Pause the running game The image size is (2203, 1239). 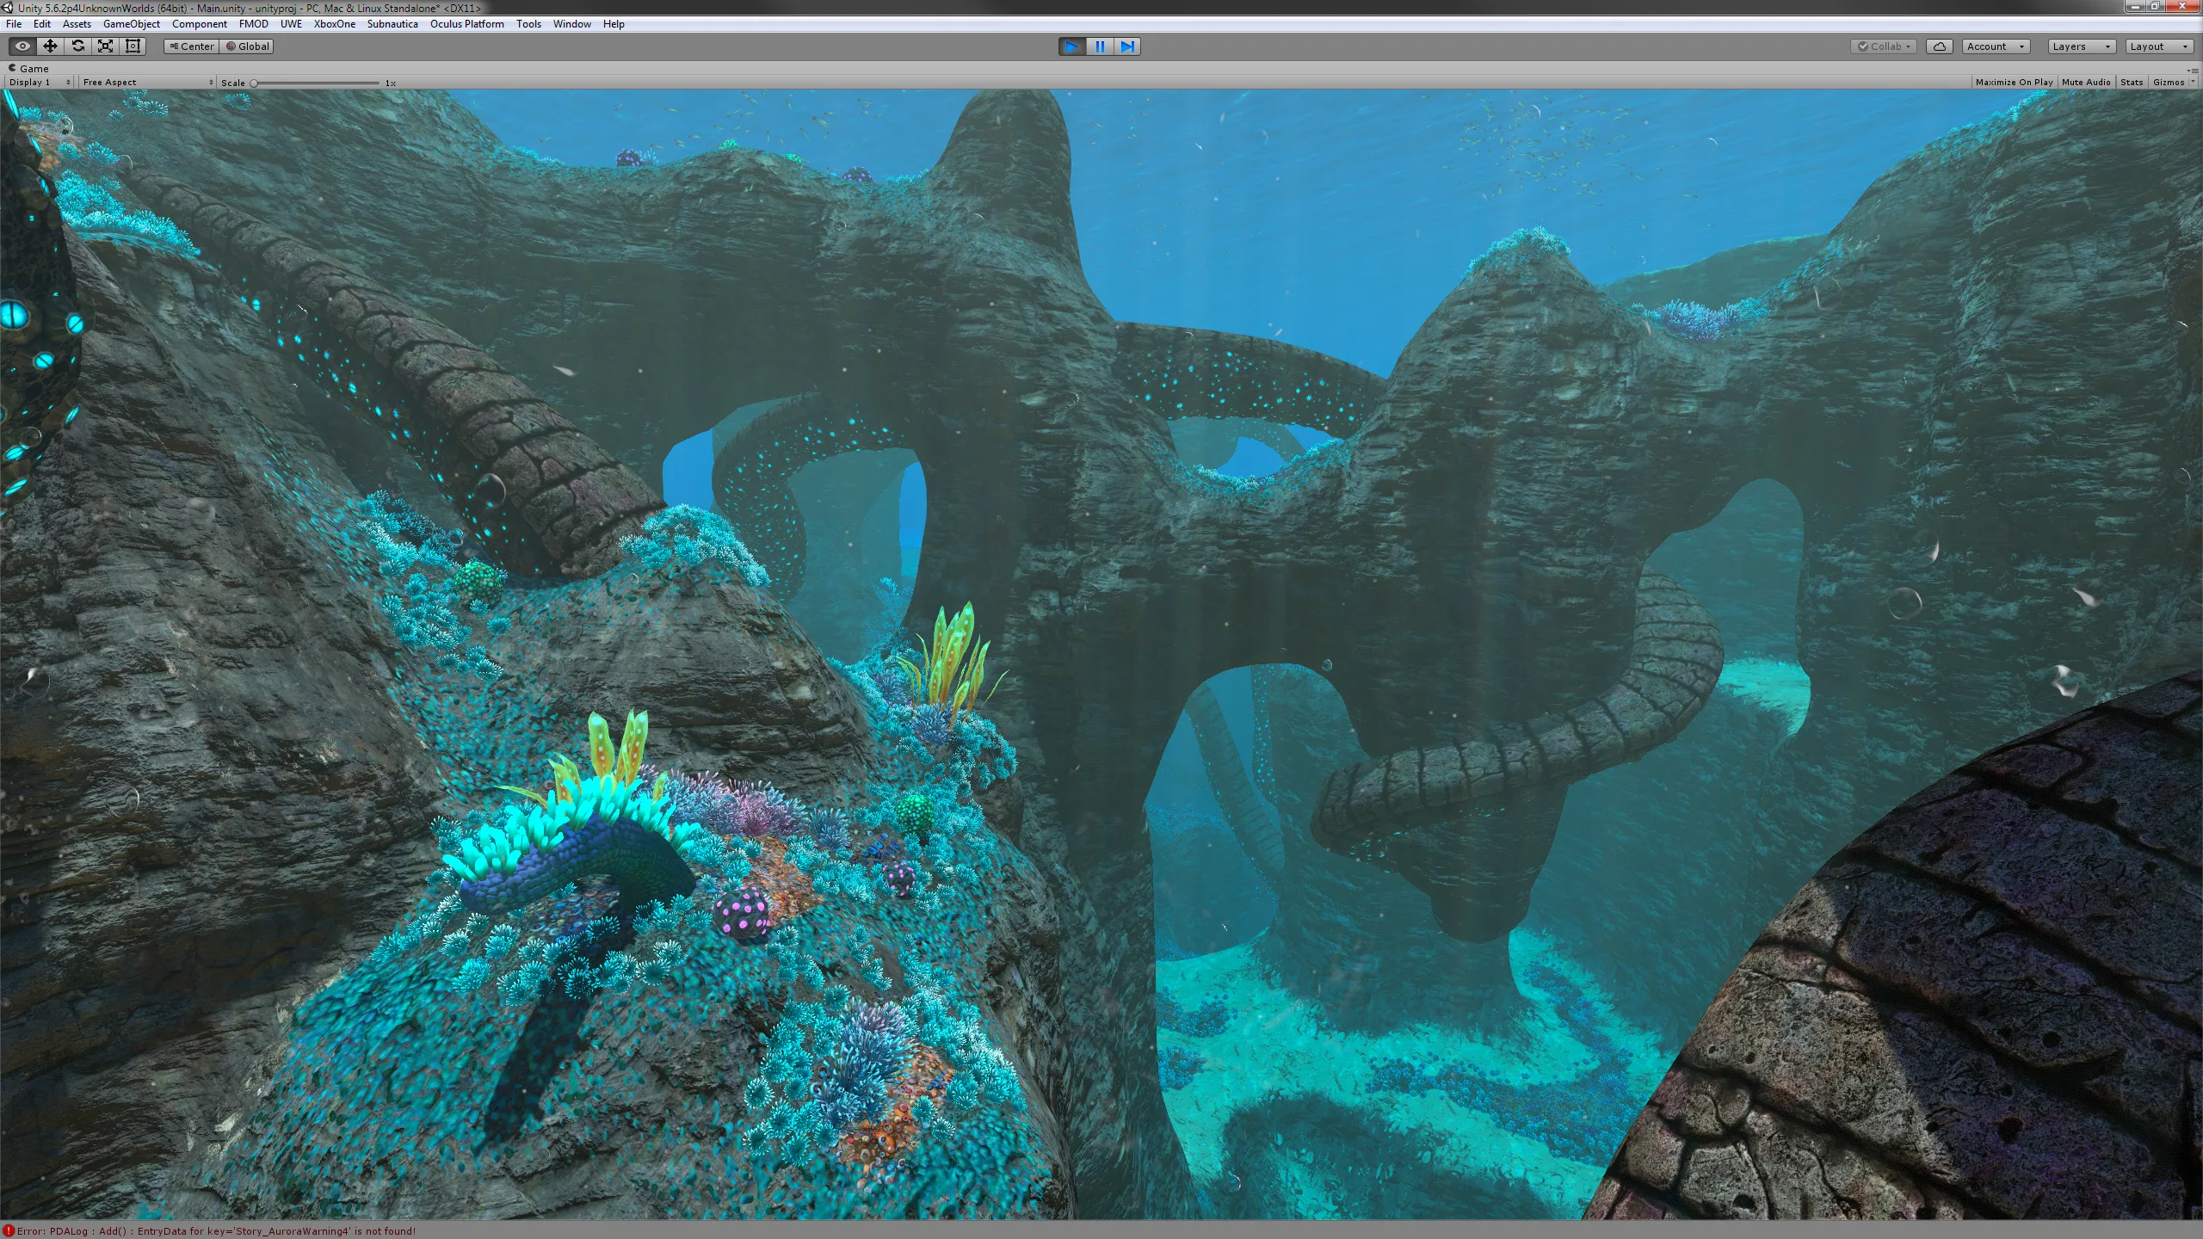[1099, 46]
